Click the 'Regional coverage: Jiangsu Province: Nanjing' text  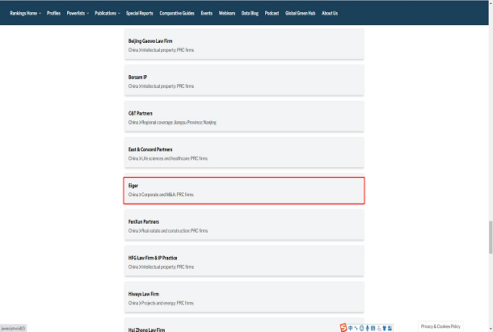(179, 122)
